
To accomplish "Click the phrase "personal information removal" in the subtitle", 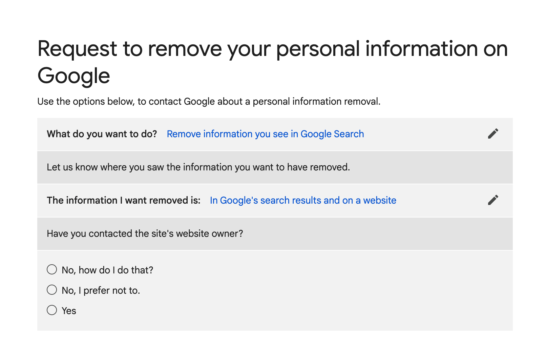I will point(316,102).
